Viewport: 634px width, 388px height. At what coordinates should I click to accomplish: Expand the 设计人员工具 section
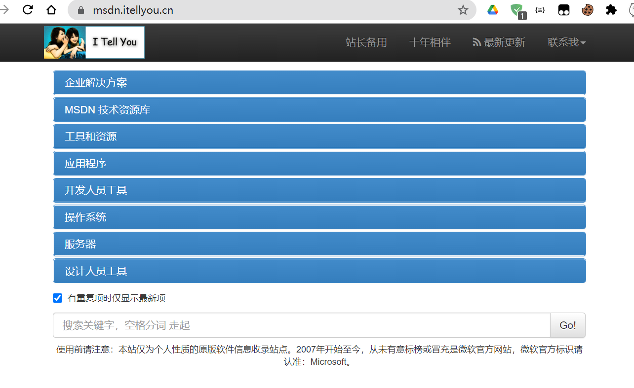coord(319,271)
